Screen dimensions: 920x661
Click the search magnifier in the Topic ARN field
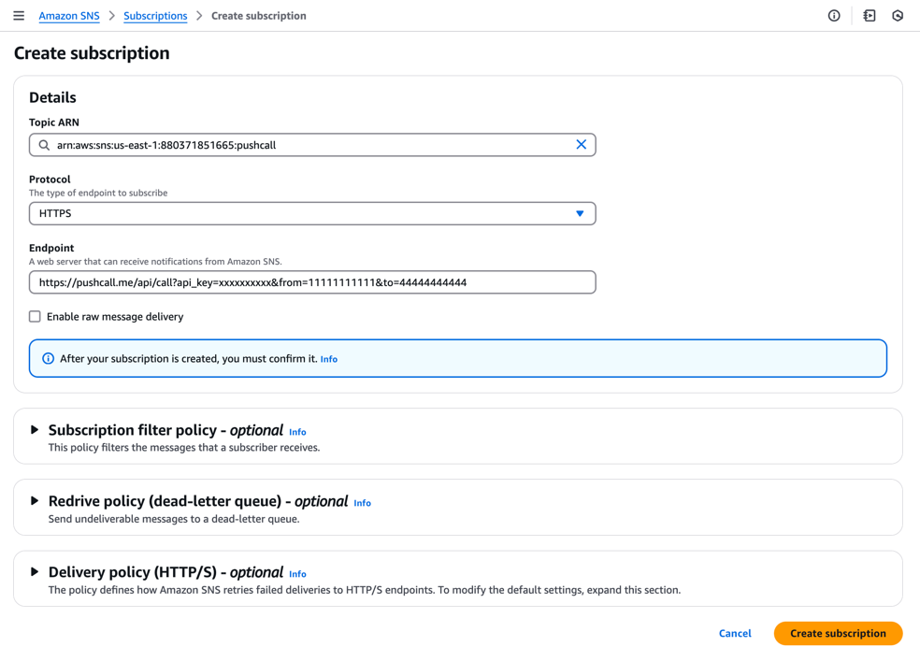tap(43, 144)
